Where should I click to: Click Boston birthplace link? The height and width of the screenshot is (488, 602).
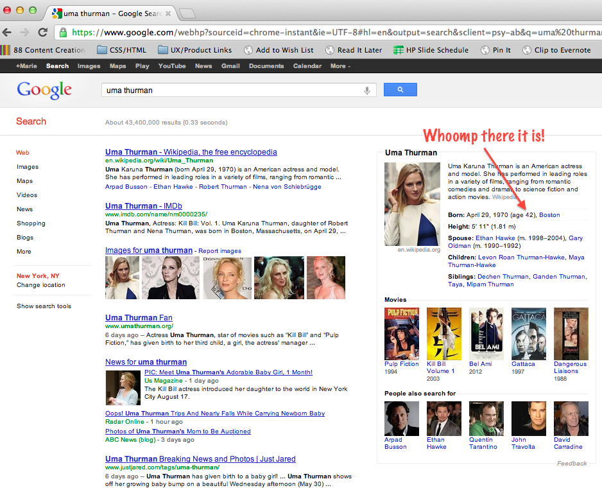click(x=549, y=215)
